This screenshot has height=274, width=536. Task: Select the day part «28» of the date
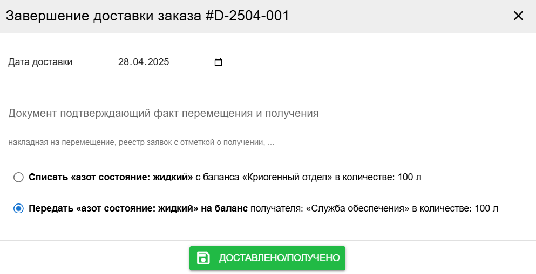point(123,62)
